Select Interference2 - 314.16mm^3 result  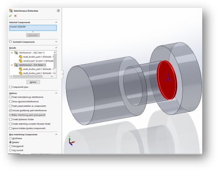point(32,65)
